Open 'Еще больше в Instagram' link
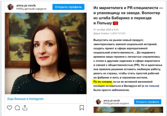This screenshot has width=167, height=116. click(25, 99)
